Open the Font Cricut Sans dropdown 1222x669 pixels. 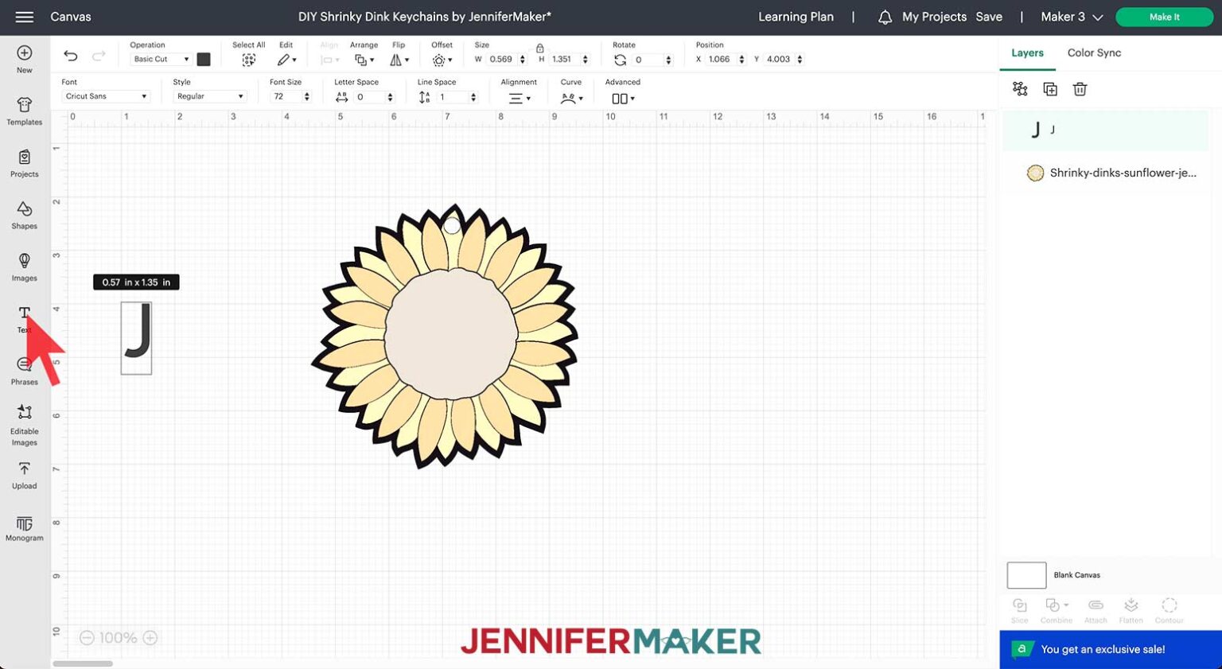105,96
